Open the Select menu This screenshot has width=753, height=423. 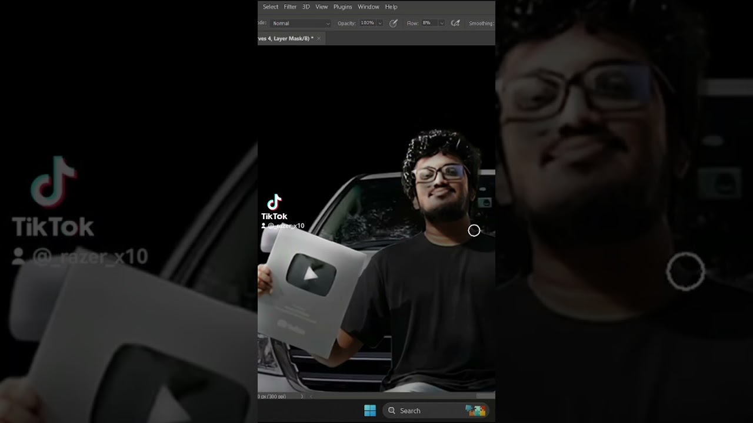click(271, 7)
